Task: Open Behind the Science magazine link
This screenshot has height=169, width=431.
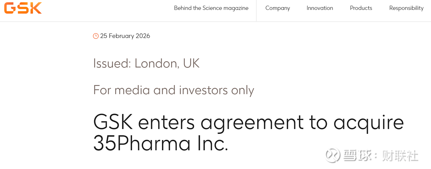Action: [211, 8]
